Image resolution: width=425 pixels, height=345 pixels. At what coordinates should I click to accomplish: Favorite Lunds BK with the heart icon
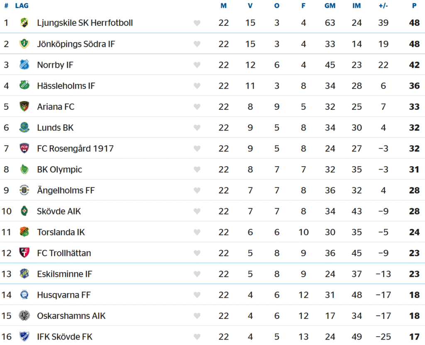pos(197,128)
